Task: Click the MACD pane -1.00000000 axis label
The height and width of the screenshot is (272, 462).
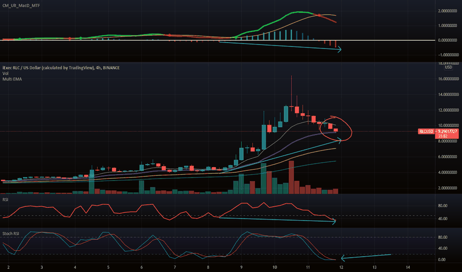Action: (x=448, y=55)
